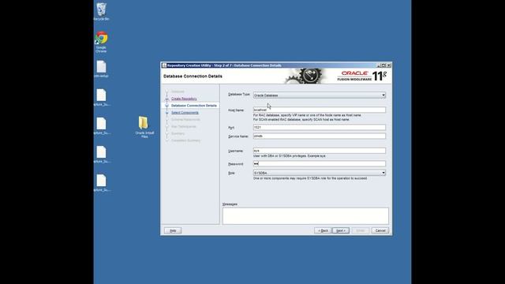Maximize the Repository Creation Utility window
Image resolution: width=505 pixels, height=284 pixels.
click(384, 65)
